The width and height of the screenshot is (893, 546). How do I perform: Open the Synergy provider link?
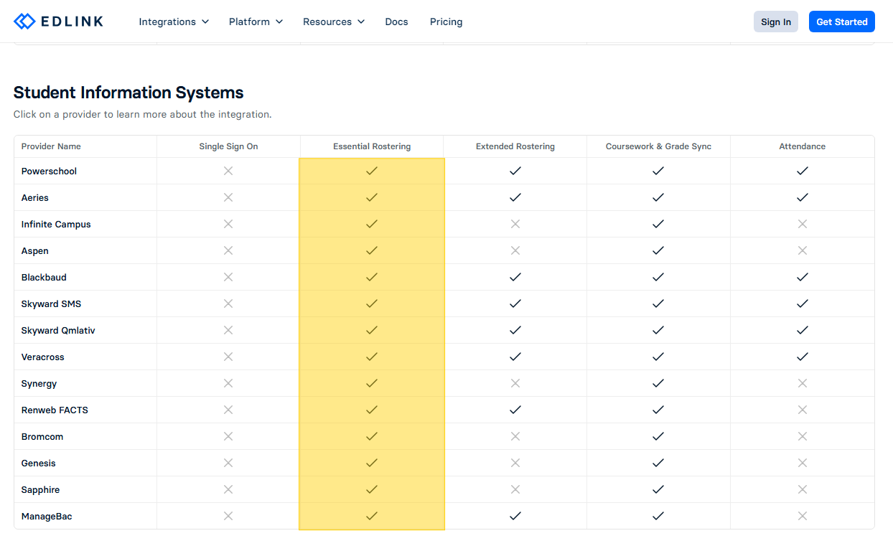(39, 383)
